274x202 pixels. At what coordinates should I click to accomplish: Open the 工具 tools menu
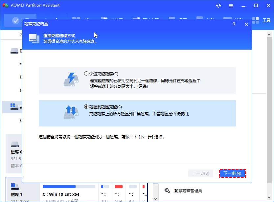click(266, 20)
